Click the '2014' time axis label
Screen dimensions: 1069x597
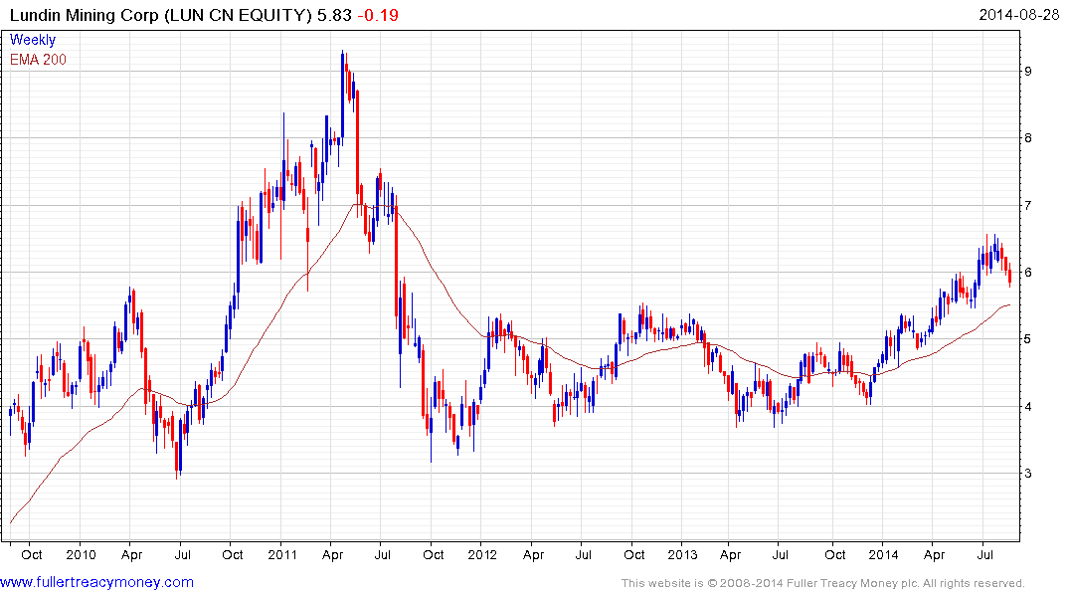[x=883, y=554]
